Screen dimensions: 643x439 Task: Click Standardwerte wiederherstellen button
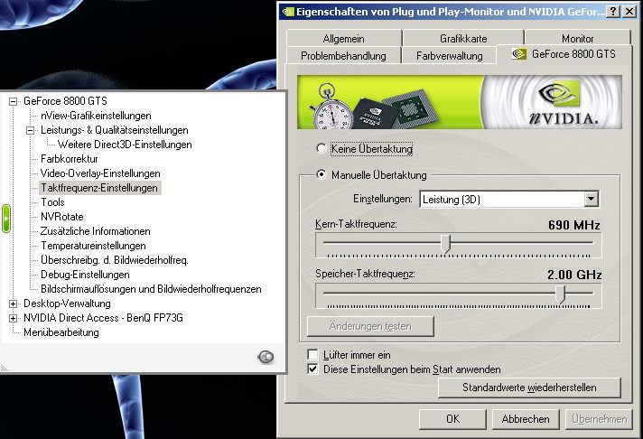pyautogui.click(x=529, y=388)
